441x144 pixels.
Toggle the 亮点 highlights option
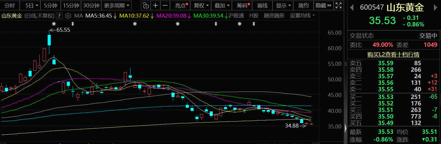click(181, 5)
